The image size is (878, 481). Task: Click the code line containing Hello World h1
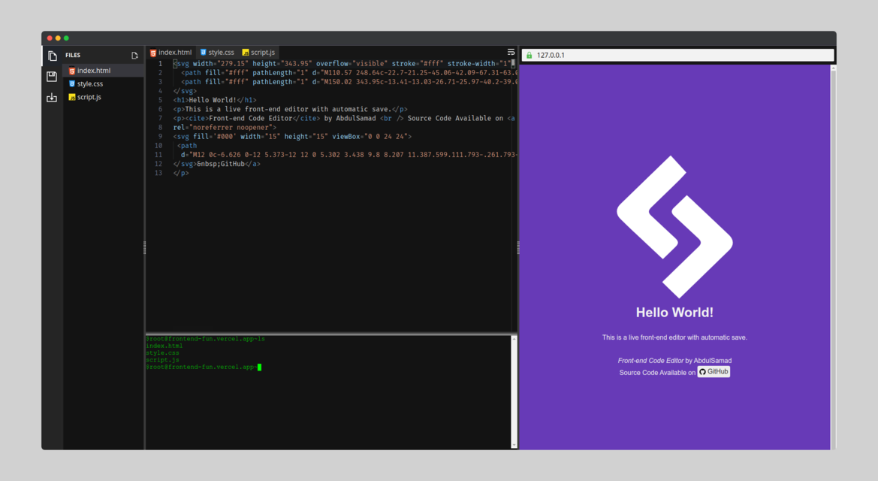215,100
